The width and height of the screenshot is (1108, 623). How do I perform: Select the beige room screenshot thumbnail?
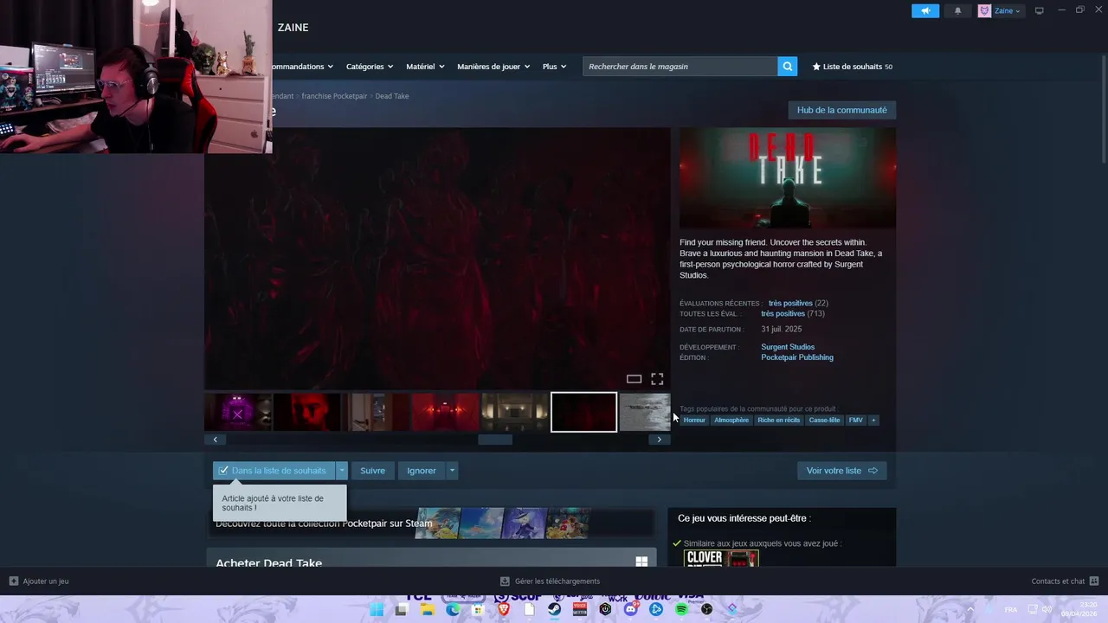(x=515, y=413)
